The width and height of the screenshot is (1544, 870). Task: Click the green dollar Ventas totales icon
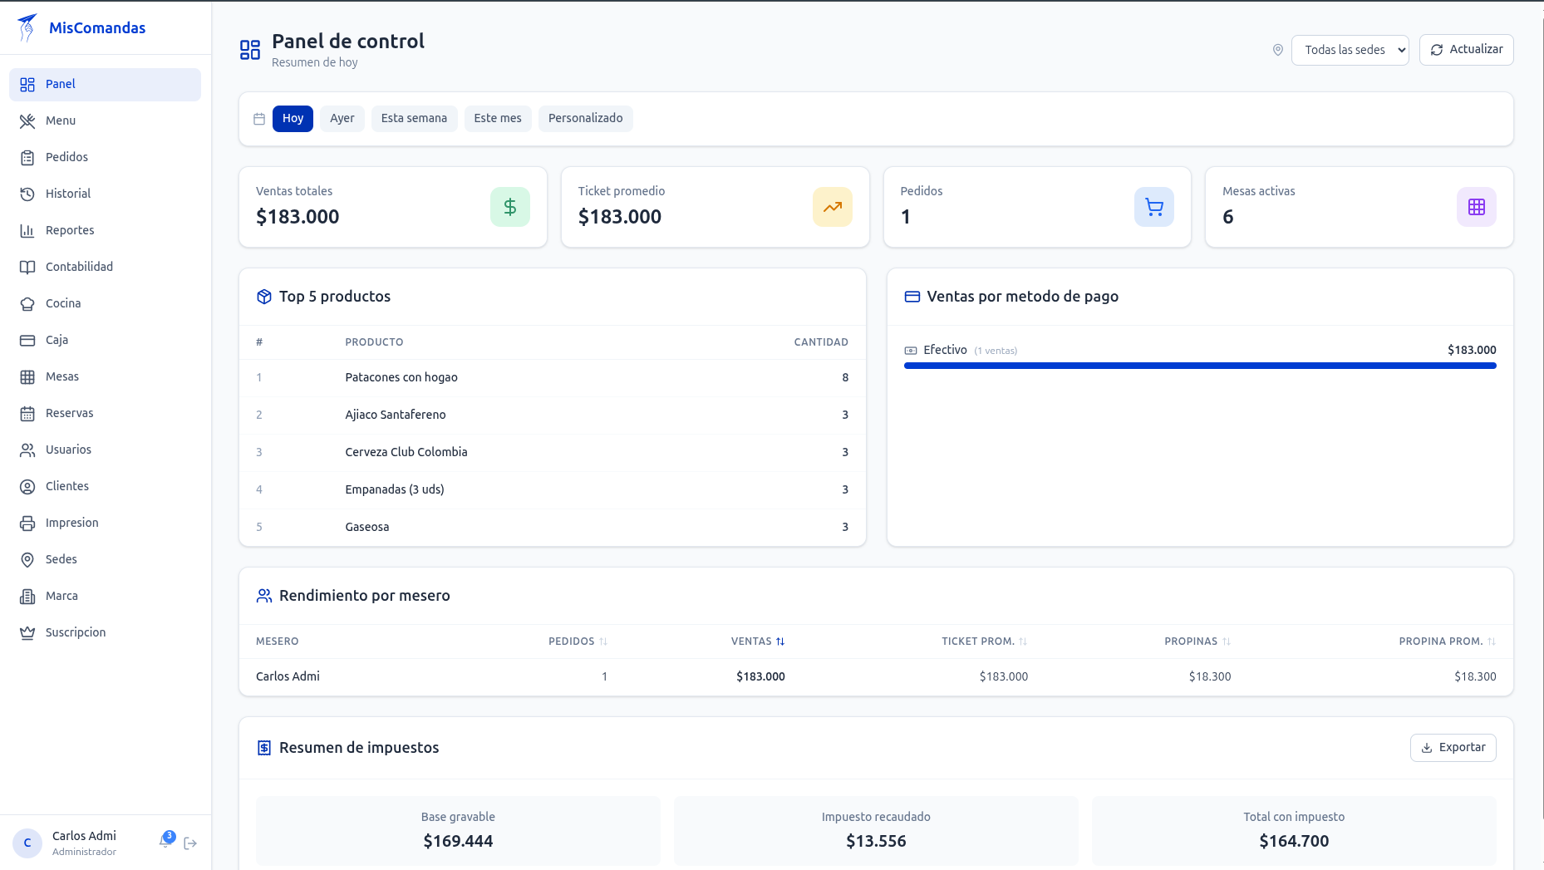click(x=510, y=207)
